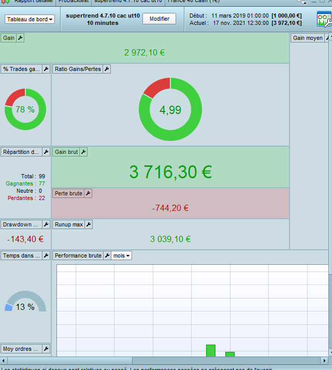The height and width of the screenshot is (370, 332).
Task: Click the 13 % time-in-market gauge
Action: coord(25,301)
